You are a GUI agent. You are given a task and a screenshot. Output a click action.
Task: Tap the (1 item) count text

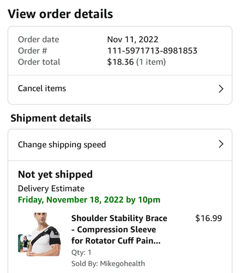pyautogui.click(x=151, y=62)
